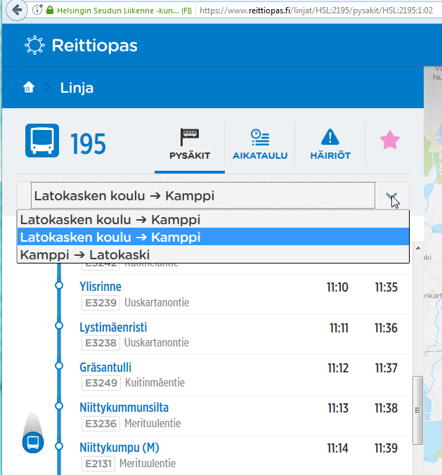
Task: Click the 11:10 departure at Ylisrinne
Action: tap(337, 287)
